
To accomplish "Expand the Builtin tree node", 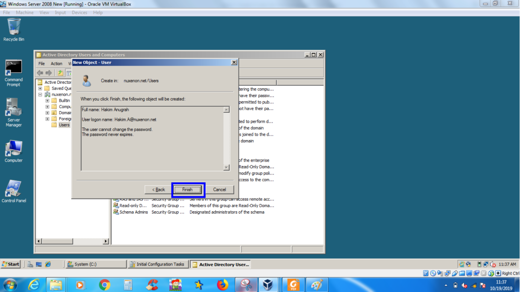I will 47,101.
